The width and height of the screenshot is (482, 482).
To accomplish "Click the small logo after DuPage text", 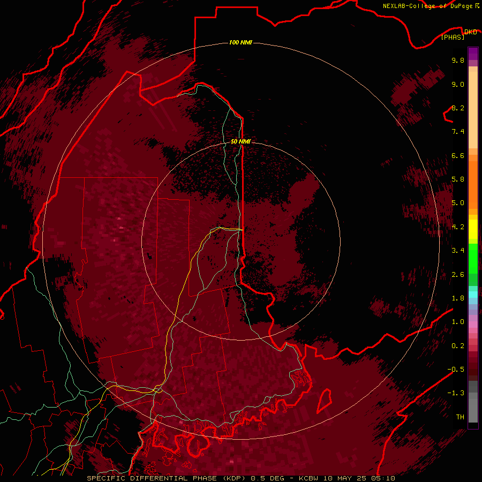I will (x=477, y=5).
